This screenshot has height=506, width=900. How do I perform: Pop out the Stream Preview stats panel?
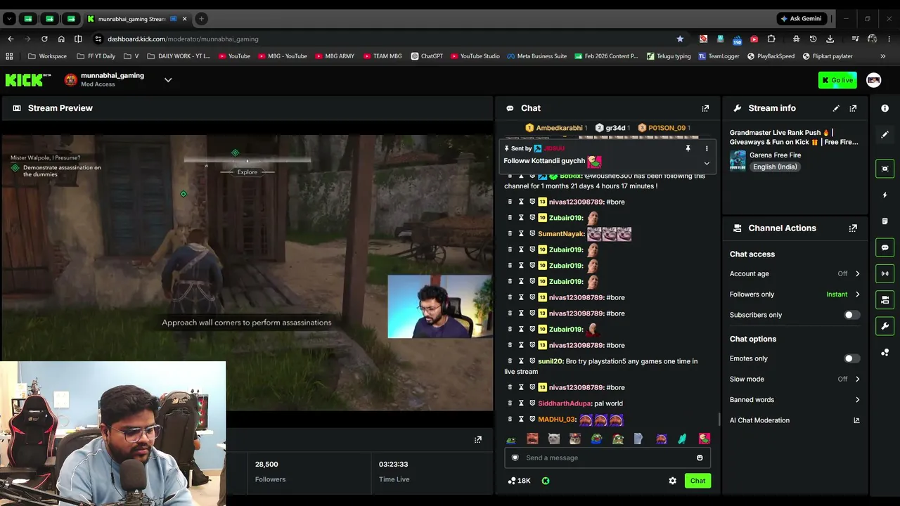point(478,440)
